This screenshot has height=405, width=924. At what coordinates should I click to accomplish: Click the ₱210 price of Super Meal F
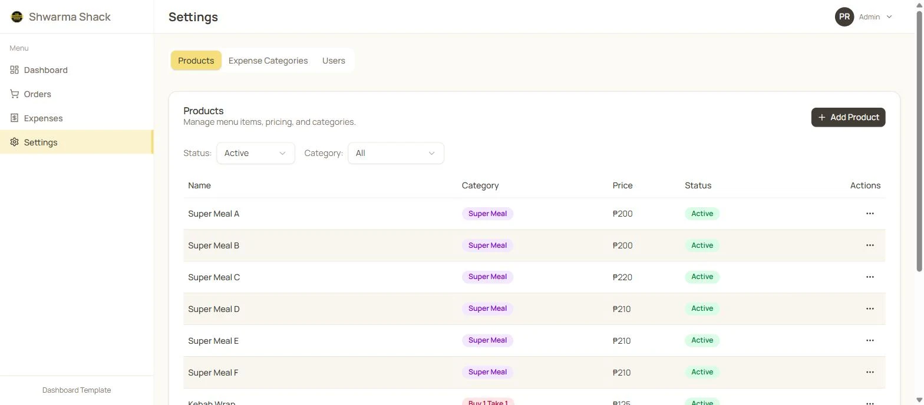tap(622, 373)
